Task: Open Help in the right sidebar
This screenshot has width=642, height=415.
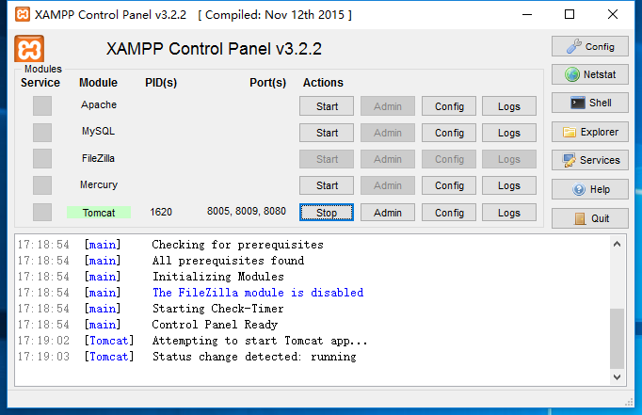Action: point(589,189)
